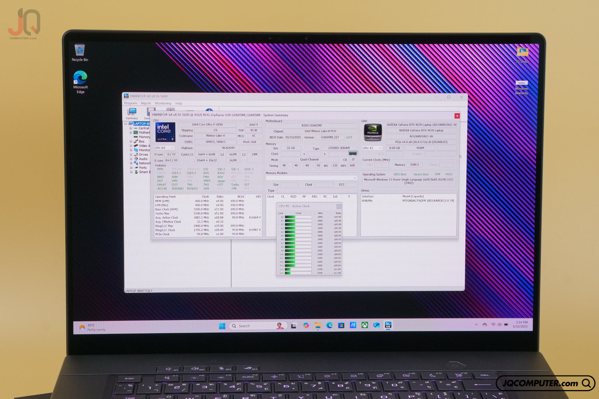Open the Recycle Bin desktop icon
The width and height of the screenshot is (599, 399).
coord(80,53)
